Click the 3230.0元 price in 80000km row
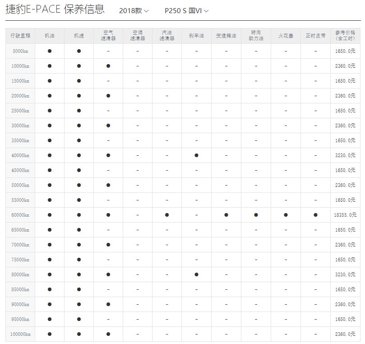 (345, 274)
